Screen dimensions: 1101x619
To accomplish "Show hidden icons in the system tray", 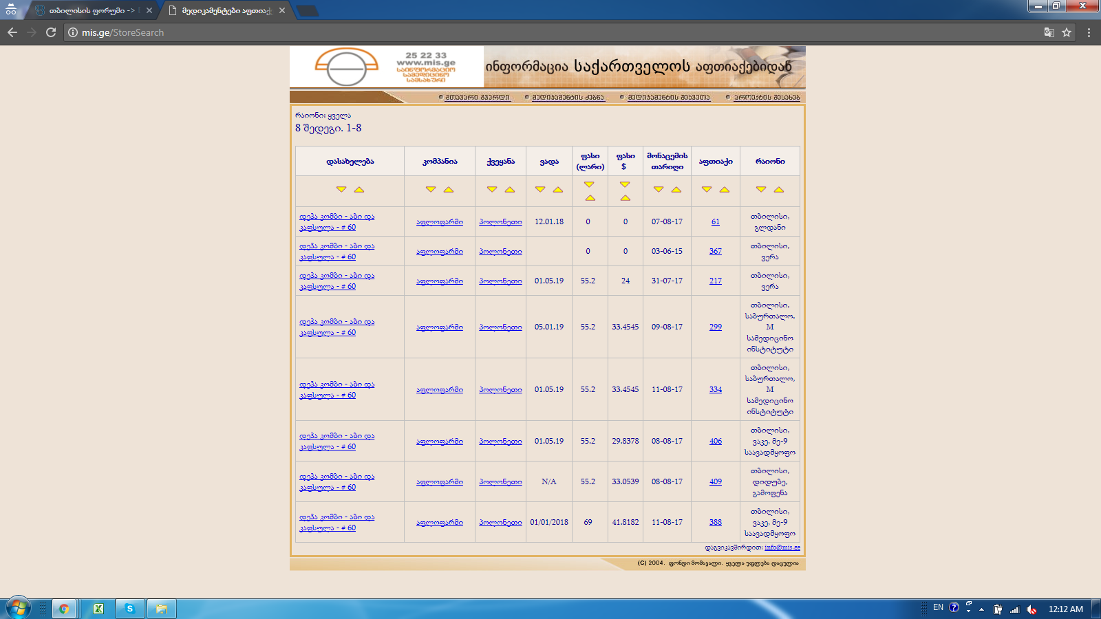I will click(981, 609).
